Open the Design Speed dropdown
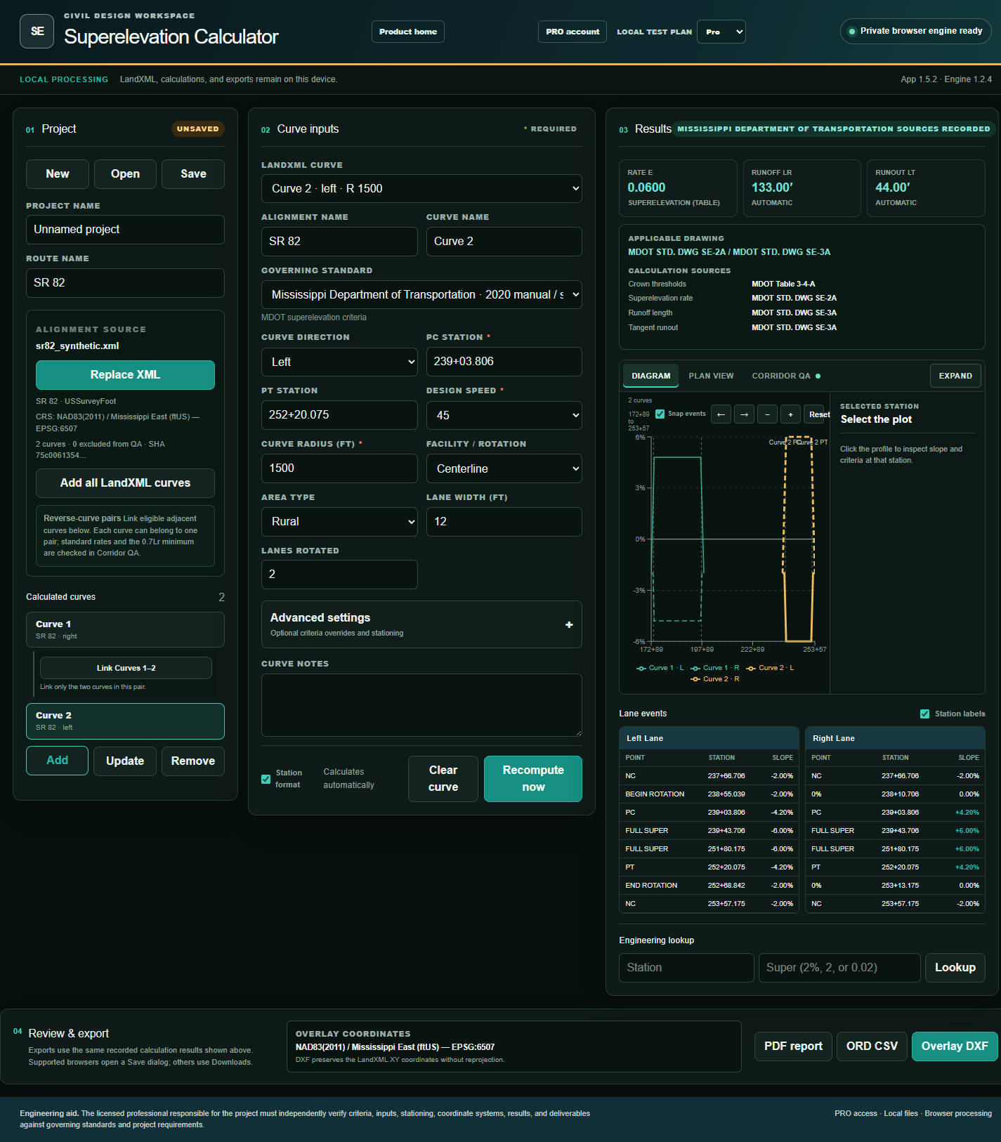 click(504, 415)
